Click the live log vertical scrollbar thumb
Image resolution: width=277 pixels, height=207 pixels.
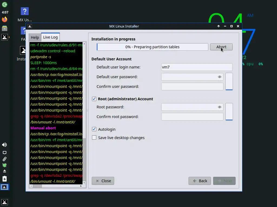click(84, 160)
